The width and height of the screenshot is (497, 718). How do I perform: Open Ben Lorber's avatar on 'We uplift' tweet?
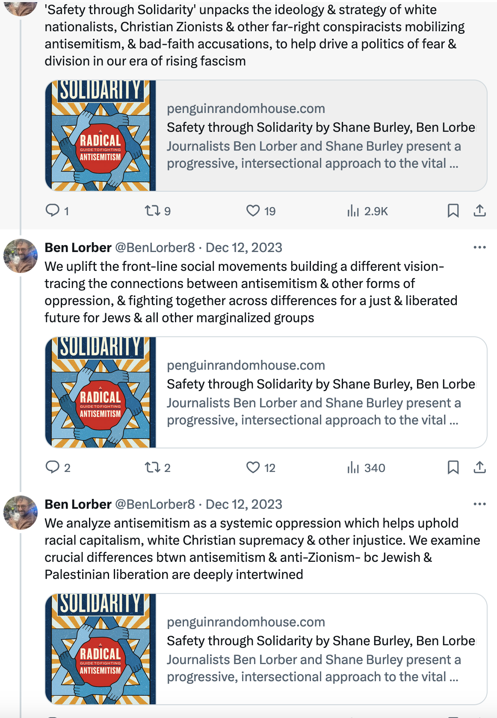click(21, 256)
